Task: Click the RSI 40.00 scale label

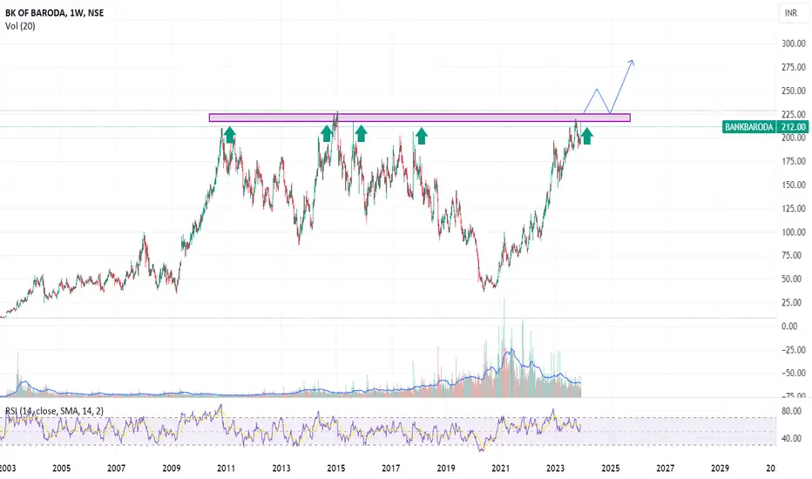Action: [x=792, y=439]
